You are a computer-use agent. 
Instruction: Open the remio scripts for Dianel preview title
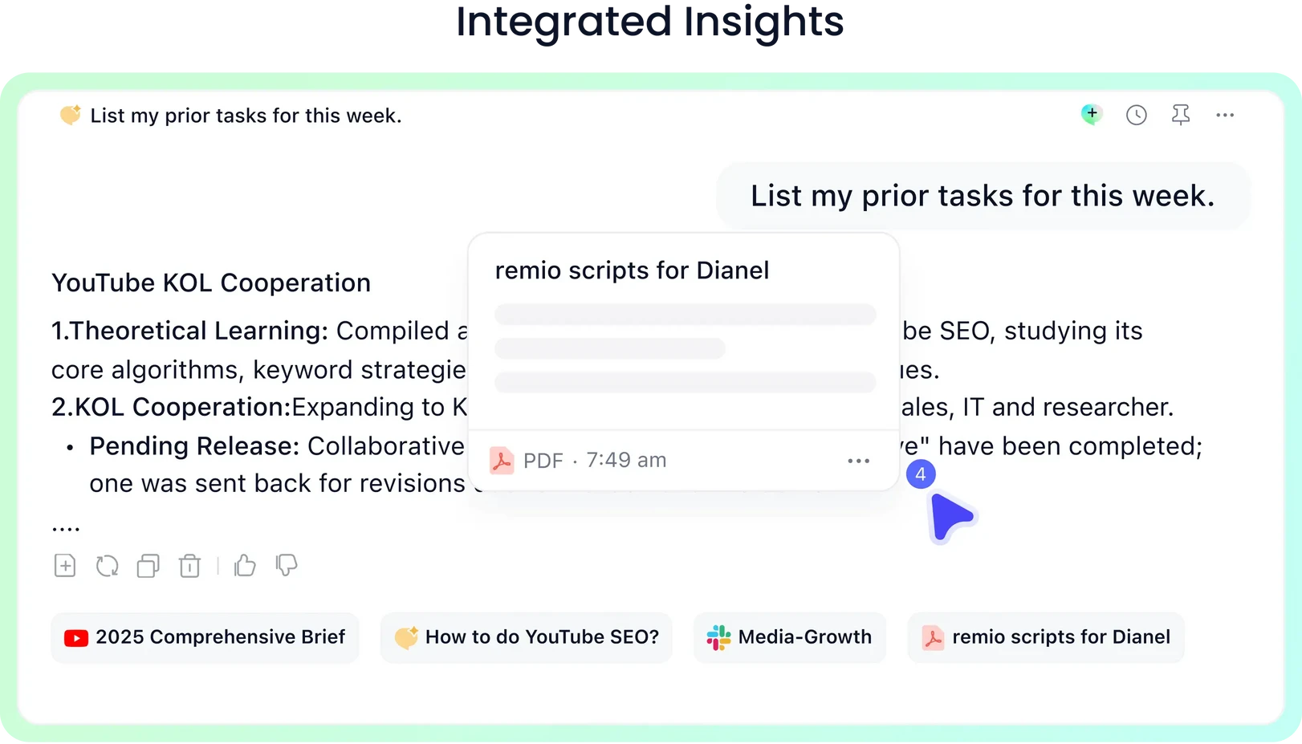tap(632, 270)
